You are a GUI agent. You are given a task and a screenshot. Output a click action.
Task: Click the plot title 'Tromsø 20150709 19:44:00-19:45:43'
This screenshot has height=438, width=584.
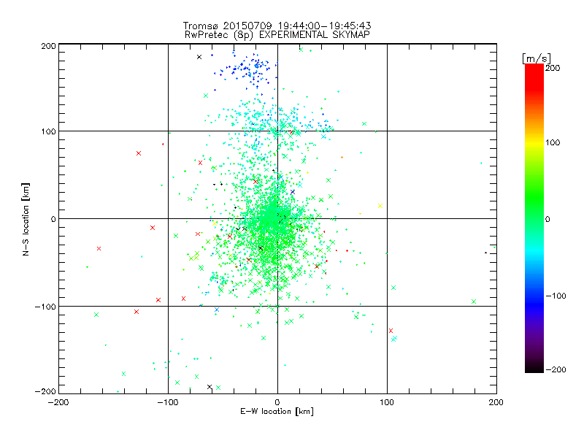(277, 26)
